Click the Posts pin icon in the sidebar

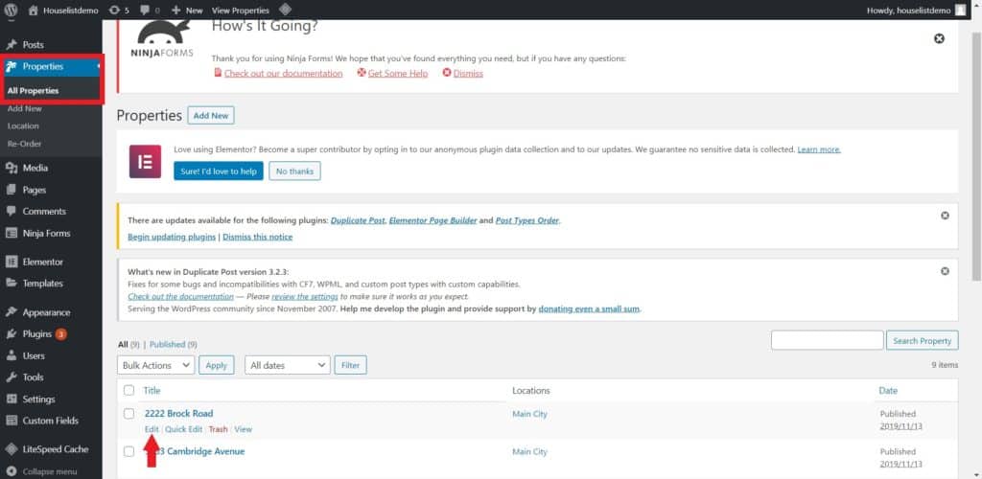[x=11, y=45]
